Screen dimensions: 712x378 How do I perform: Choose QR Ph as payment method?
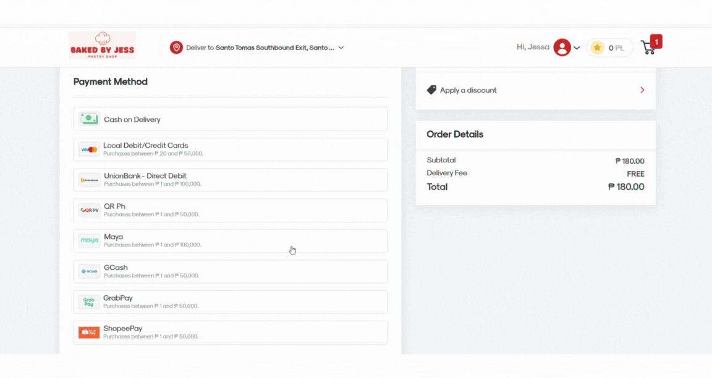click(x=230, y=211)
